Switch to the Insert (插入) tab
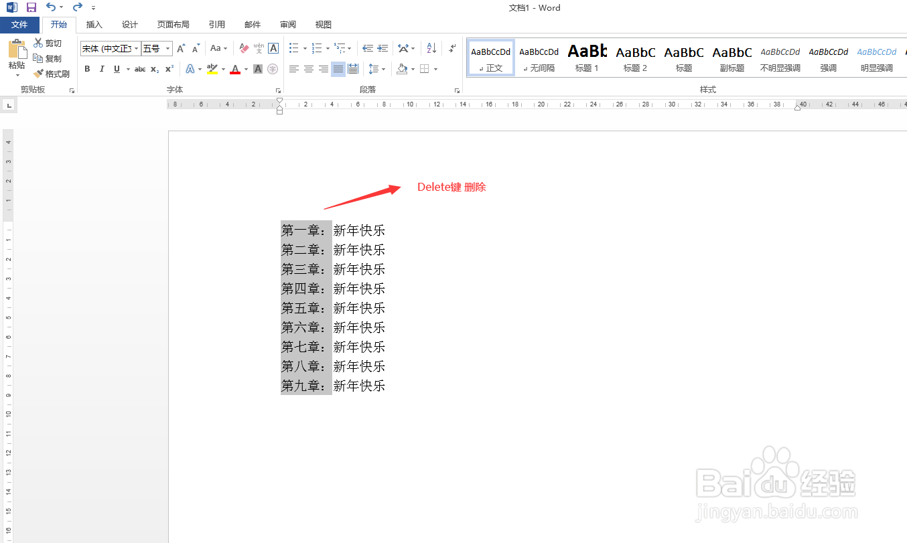907x543 pixels. tap(94, 25)
